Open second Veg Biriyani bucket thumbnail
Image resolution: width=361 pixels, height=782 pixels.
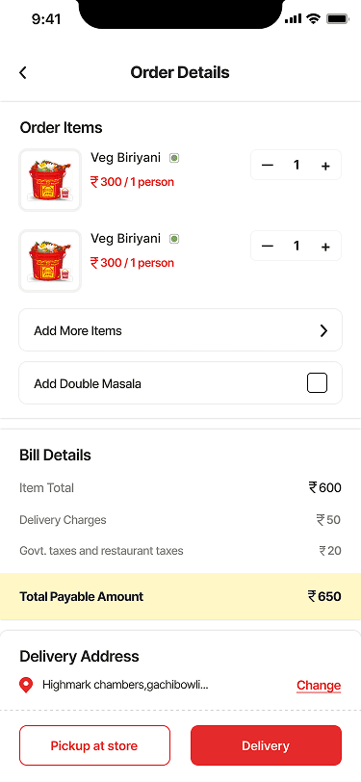click(x=50, y=261)
